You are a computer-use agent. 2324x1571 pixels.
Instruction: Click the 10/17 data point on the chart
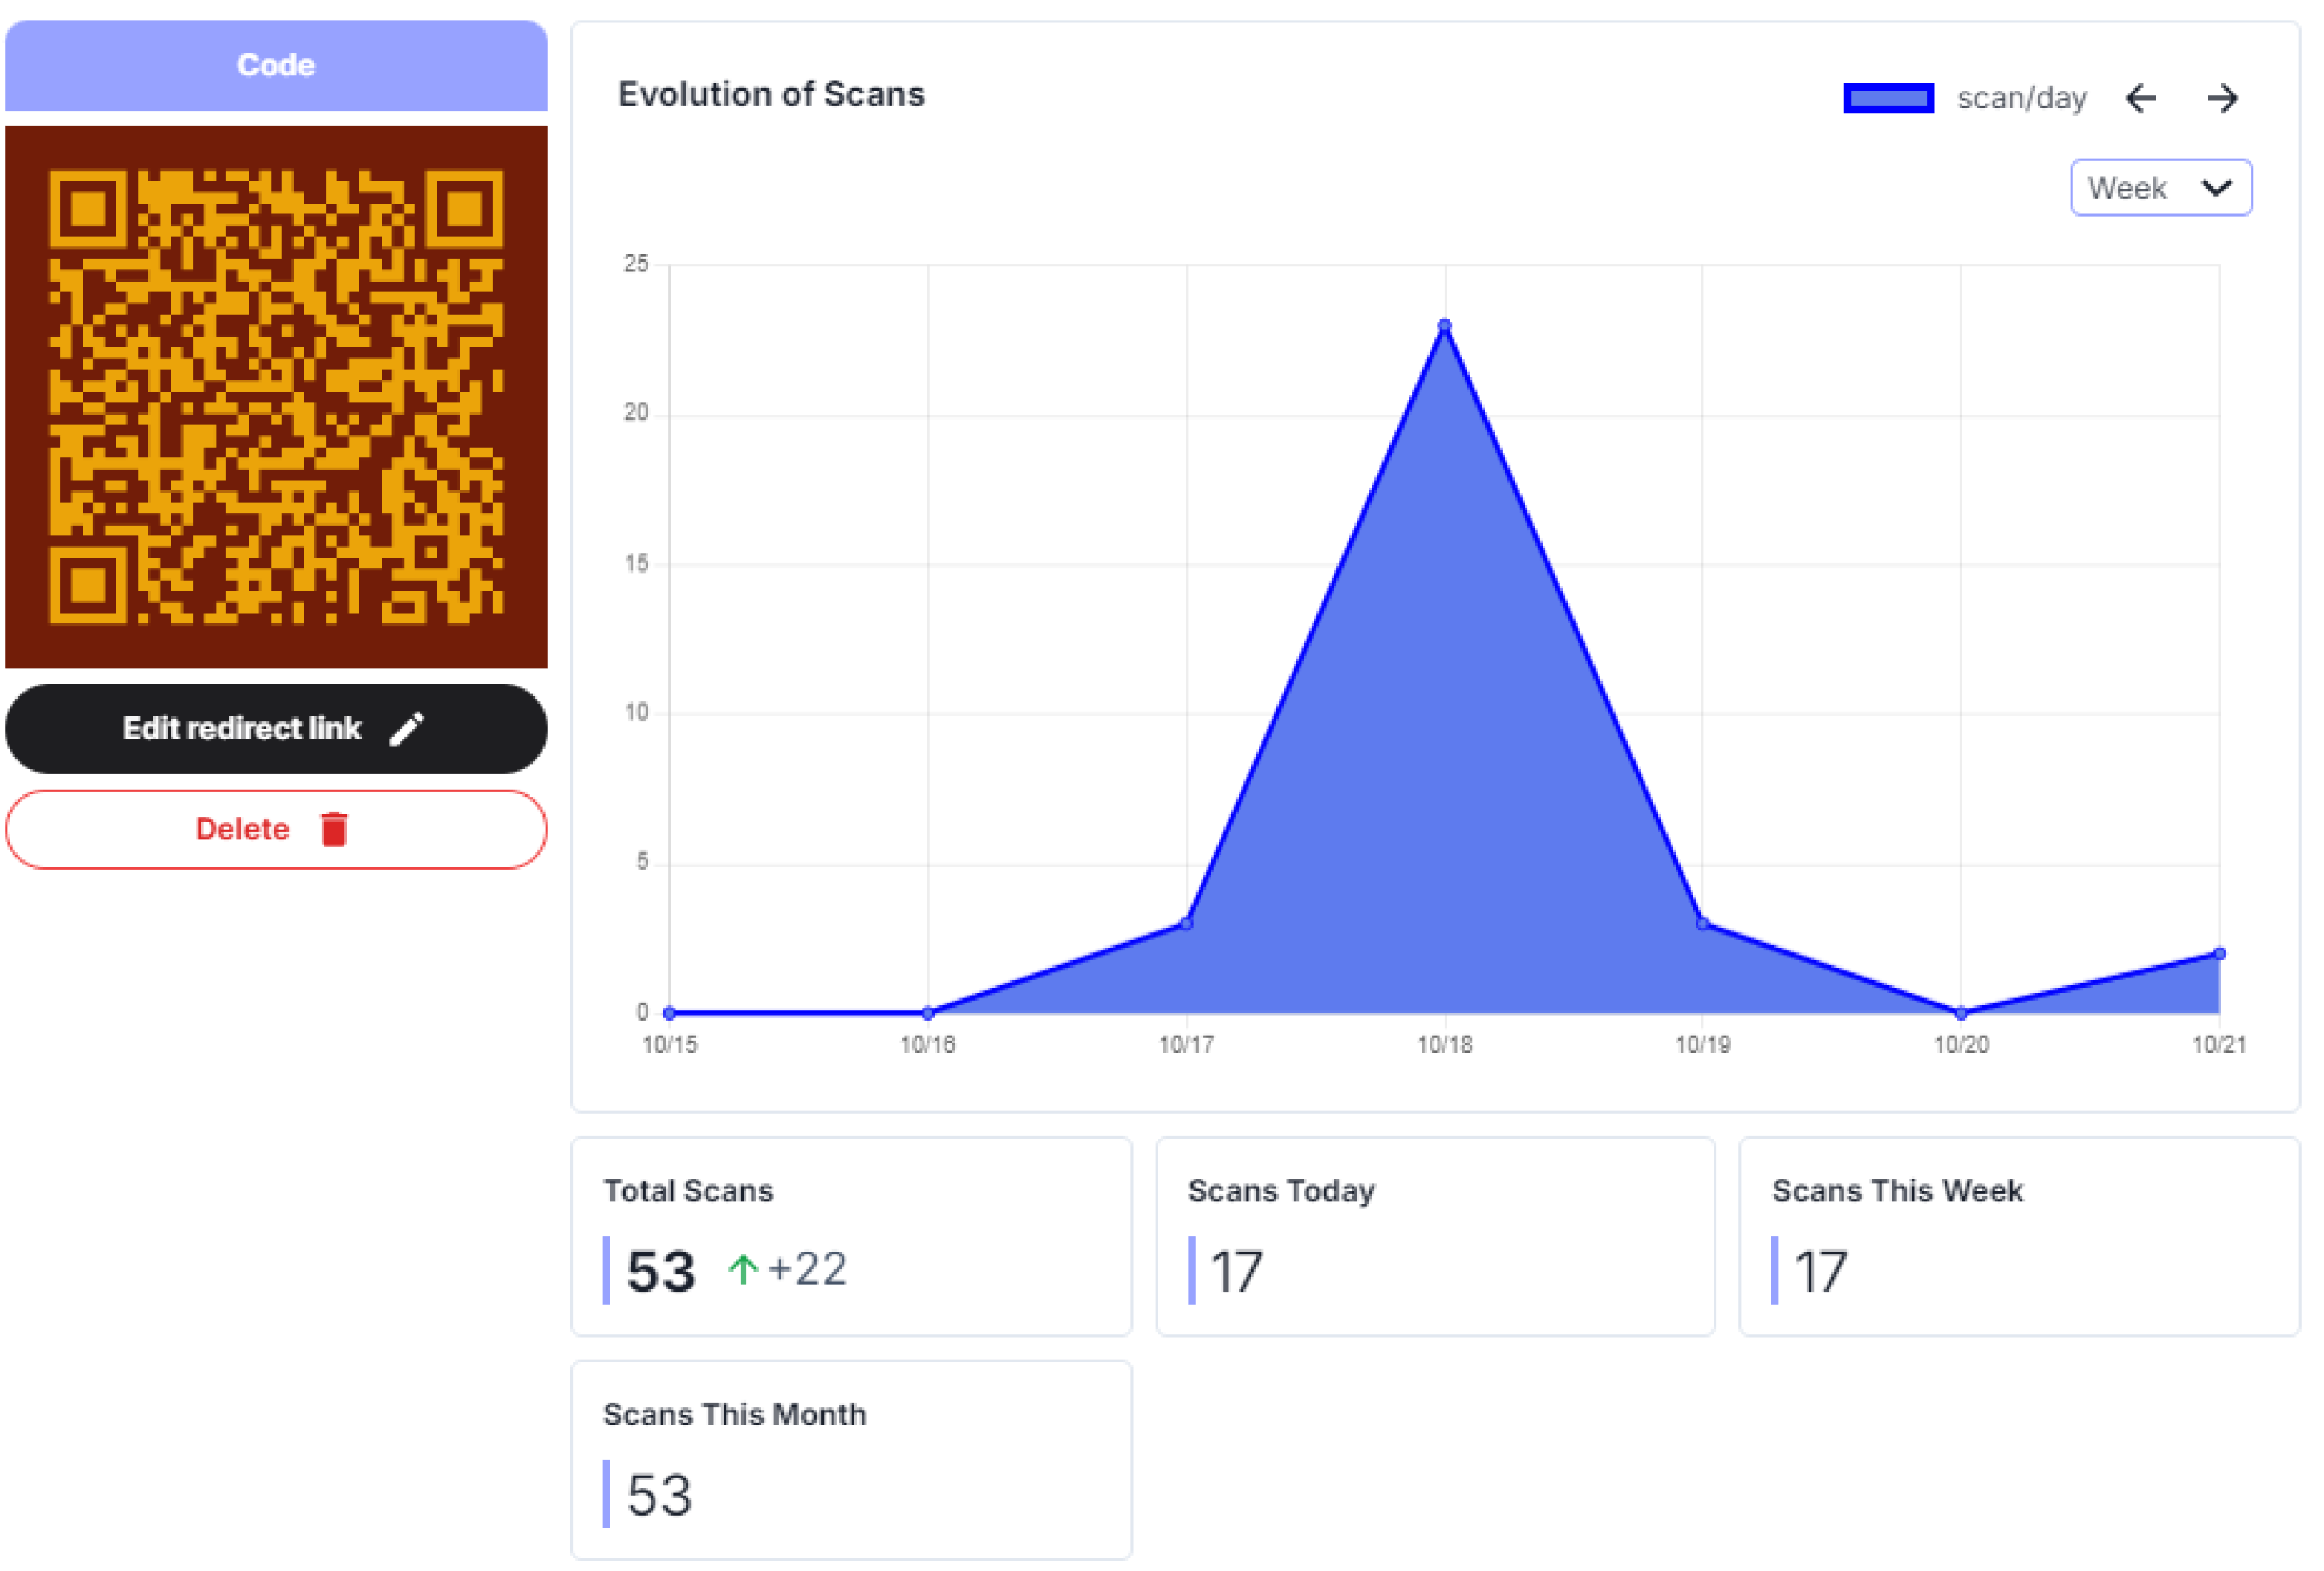click(x=1186, y=923)
